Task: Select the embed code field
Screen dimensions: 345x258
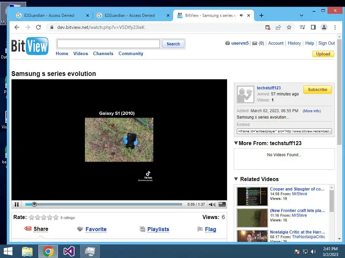Action: click(284, 131)
